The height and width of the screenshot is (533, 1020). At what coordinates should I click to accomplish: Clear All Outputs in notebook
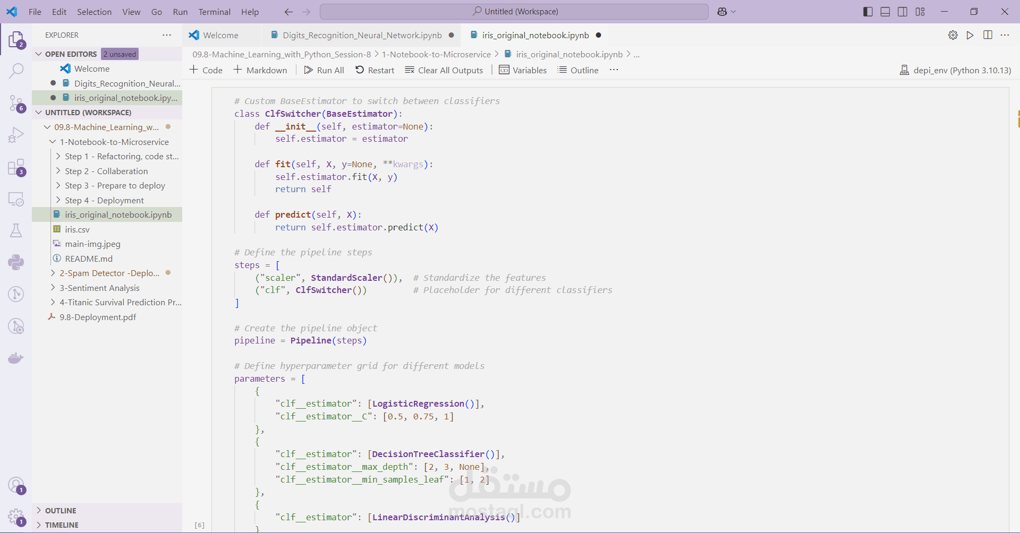point(444,70)
